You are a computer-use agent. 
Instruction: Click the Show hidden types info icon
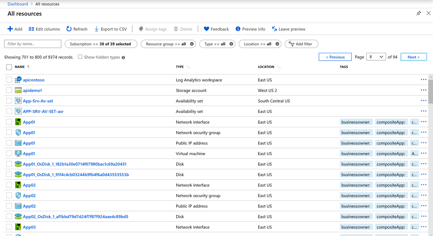[x=124, y=58]
